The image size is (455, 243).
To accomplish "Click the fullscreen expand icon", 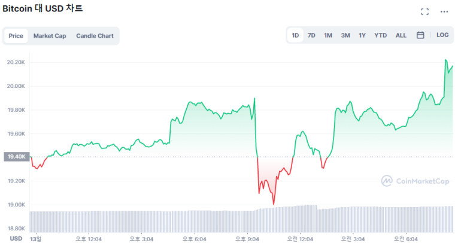I will point(425,11).
